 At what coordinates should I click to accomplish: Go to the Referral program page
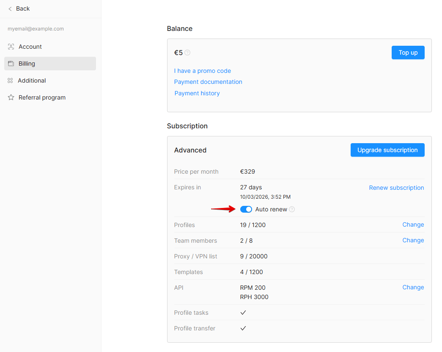pos(50,97)
